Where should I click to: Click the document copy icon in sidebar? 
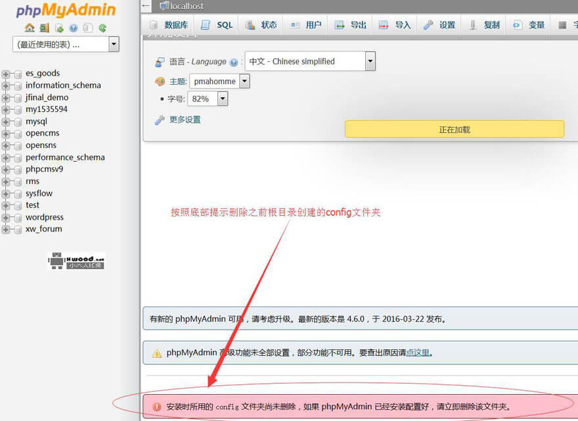(88, 28)
